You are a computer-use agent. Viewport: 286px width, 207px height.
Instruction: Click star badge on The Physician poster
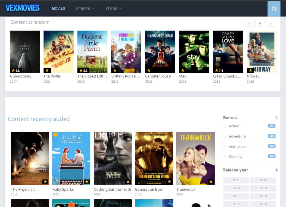point(45,182)
